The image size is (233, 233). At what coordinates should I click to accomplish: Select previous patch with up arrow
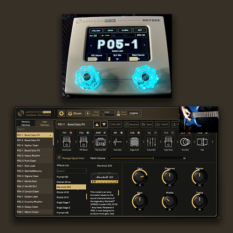(x=97, y=124)
